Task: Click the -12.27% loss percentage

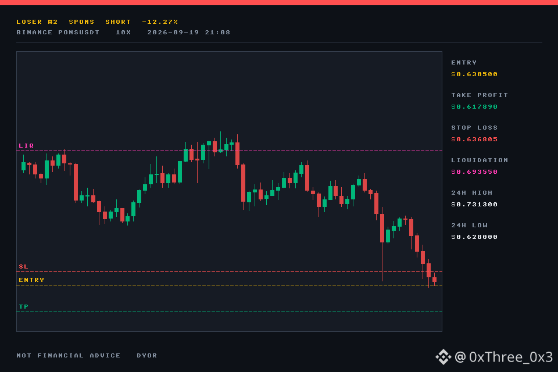Action: [160, 22]
